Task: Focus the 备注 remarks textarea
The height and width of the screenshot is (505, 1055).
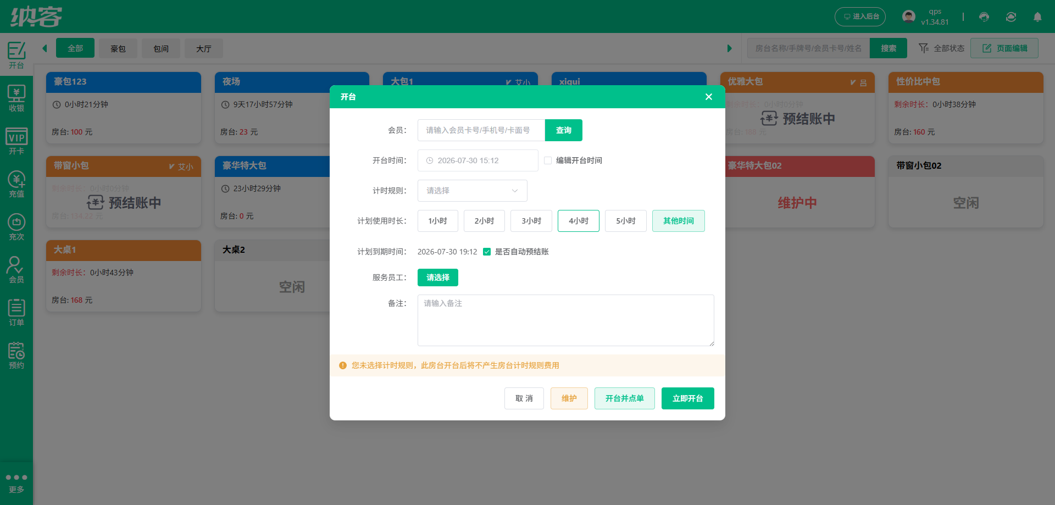Action: (566, 320)
